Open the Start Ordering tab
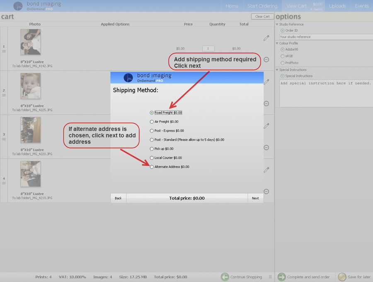This screenshot has width=373, height=282. 262,6
